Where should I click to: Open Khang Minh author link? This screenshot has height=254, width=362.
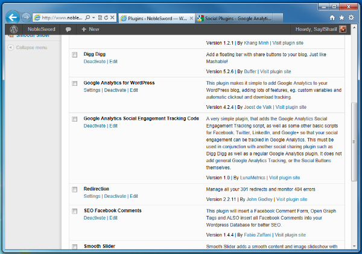coord(256,43)
